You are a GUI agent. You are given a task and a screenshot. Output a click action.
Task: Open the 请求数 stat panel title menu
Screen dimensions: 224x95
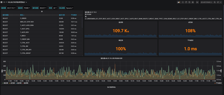pos(121,22)
